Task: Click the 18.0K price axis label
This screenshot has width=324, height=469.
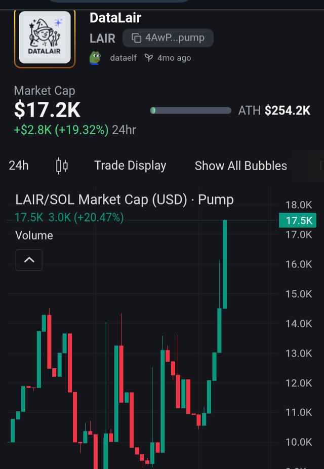Action: click(x=299, y=205)
